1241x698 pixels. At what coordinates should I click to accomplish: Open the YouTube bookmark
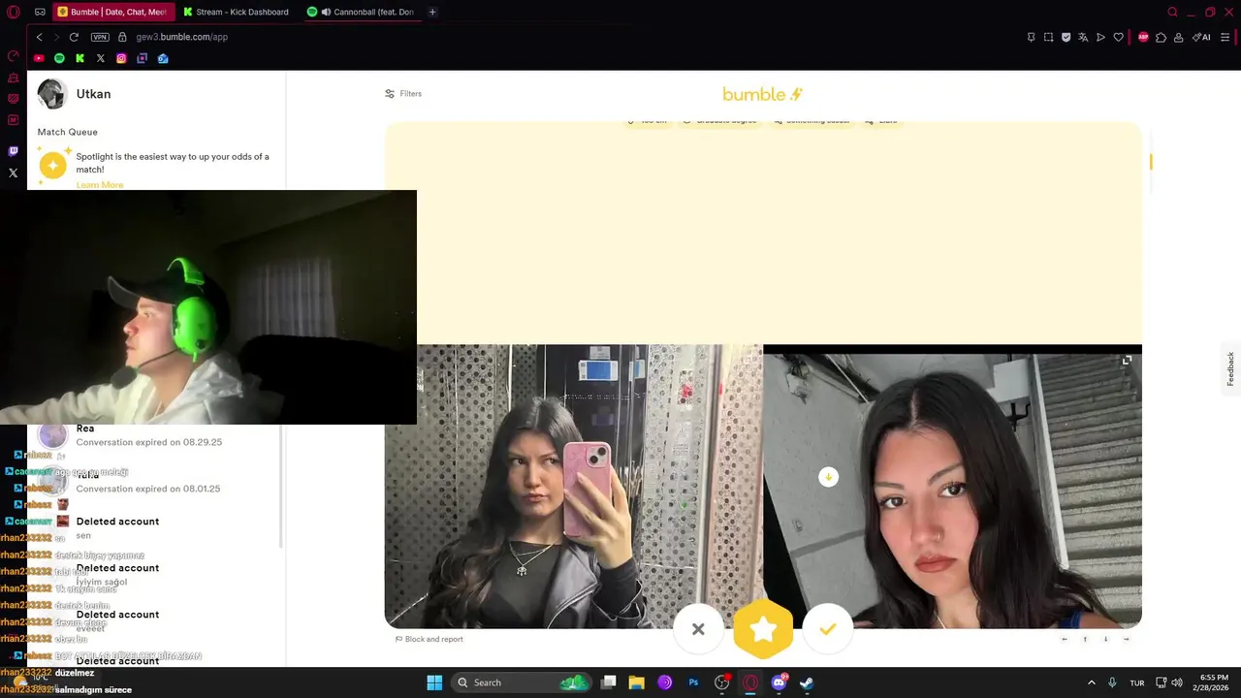coord(39,58)
